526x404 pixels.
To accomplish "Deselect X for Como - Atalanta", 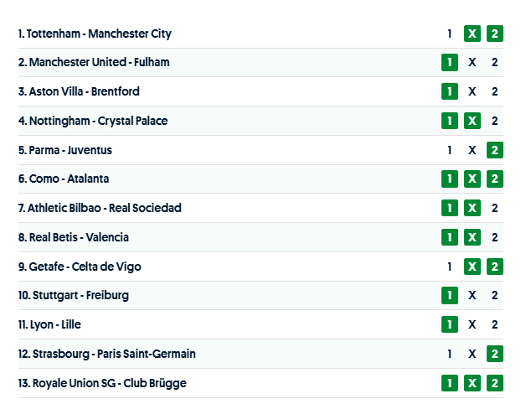I will (x=472, y=179).
